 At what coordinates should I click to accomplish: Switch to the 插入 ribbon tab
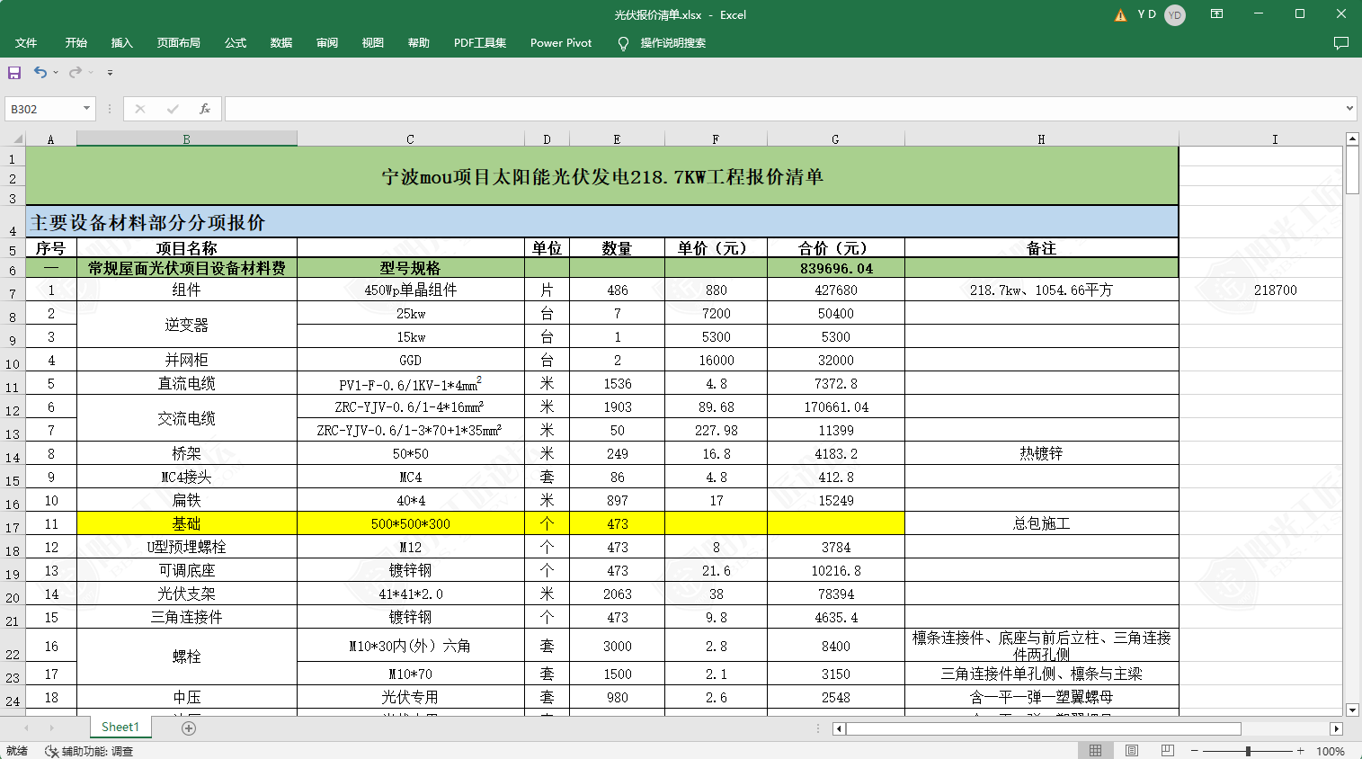[x=121, y=43]
